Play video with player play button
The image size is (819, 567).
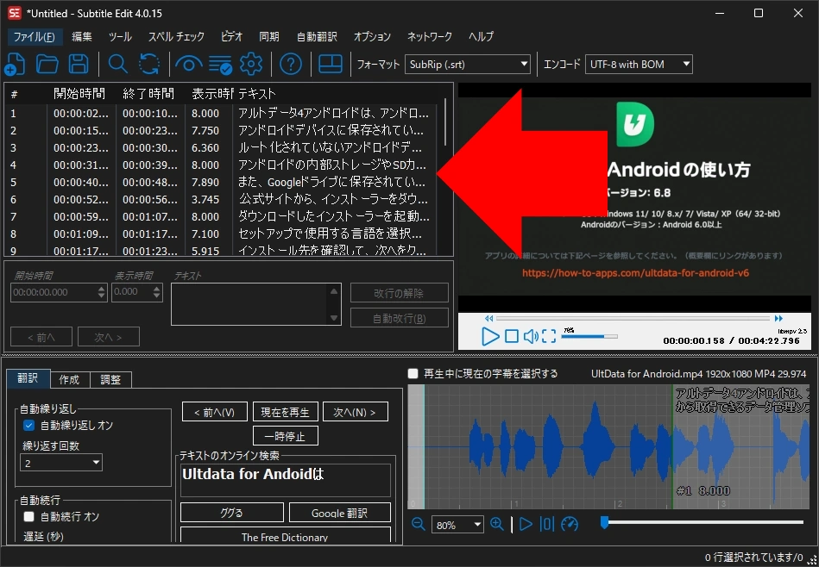pyautogui.click(x=489, y=336)
